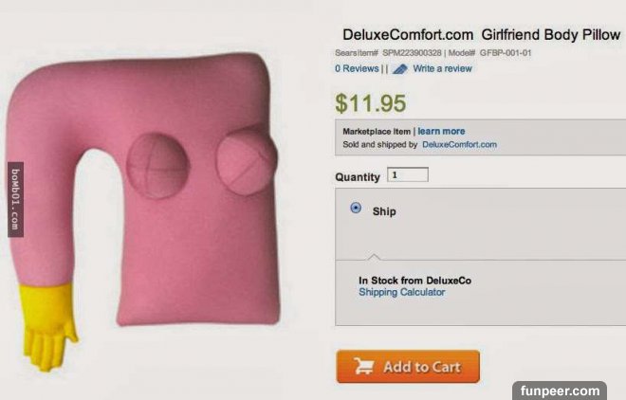
Task: Click the Add to Cart button
Action: (x=408, y=367)
